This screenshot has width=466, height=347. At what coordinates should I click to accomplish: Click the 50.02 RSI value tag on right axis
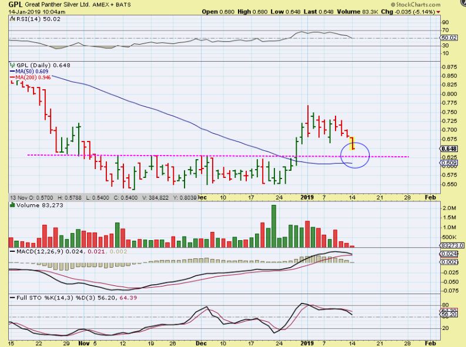(449, 38)
